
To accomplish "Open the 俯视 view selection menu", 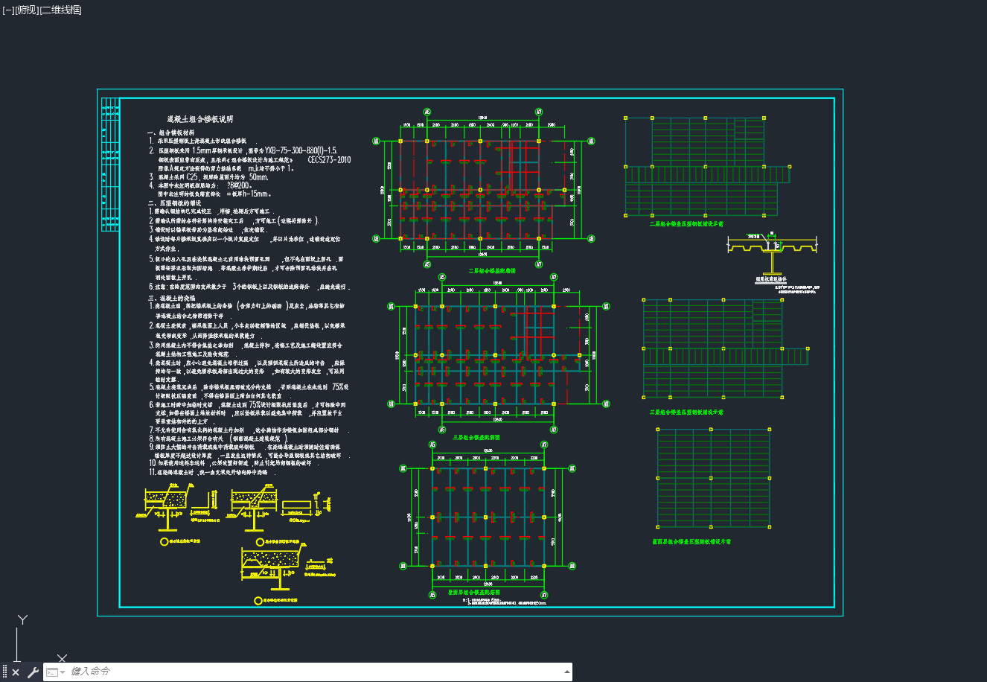I will tap(25, 10).
